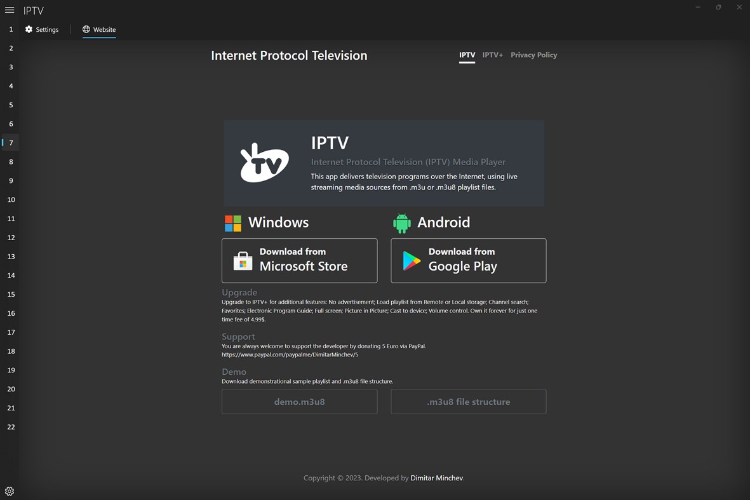The width and height of the screenshot is (750, 500).
Task: Select channel 1 in the sidebar
Action: (10, 29)
